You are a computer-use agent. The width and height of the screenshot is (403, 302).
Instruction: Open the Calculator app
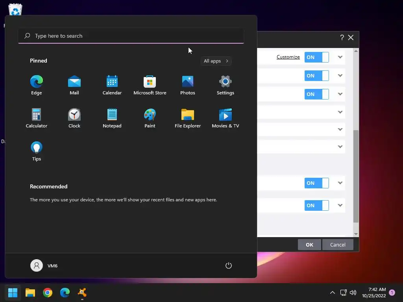pos(37,118)
